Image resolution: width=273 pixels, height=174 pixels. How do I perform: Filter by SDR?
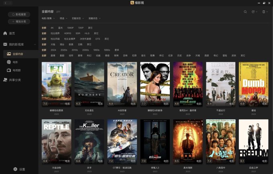click(78, 33)
